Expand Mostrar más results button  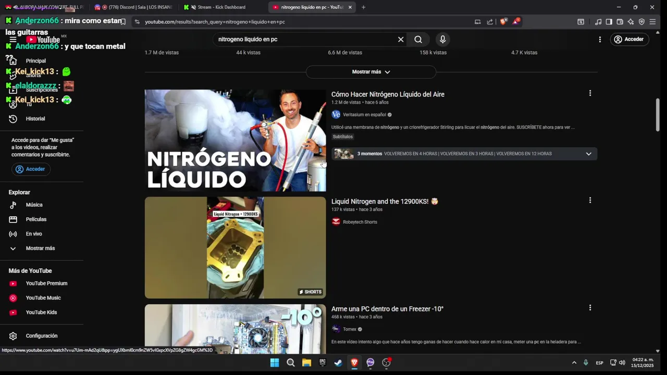(x=371, y=72)
